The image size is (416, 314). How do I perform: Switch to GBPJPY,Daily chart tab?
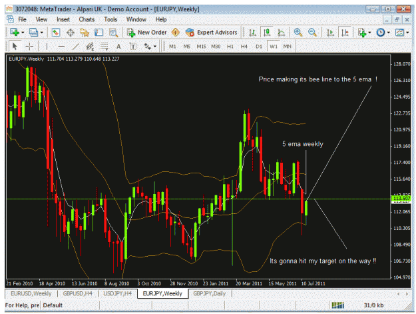(x=209, y=293)
